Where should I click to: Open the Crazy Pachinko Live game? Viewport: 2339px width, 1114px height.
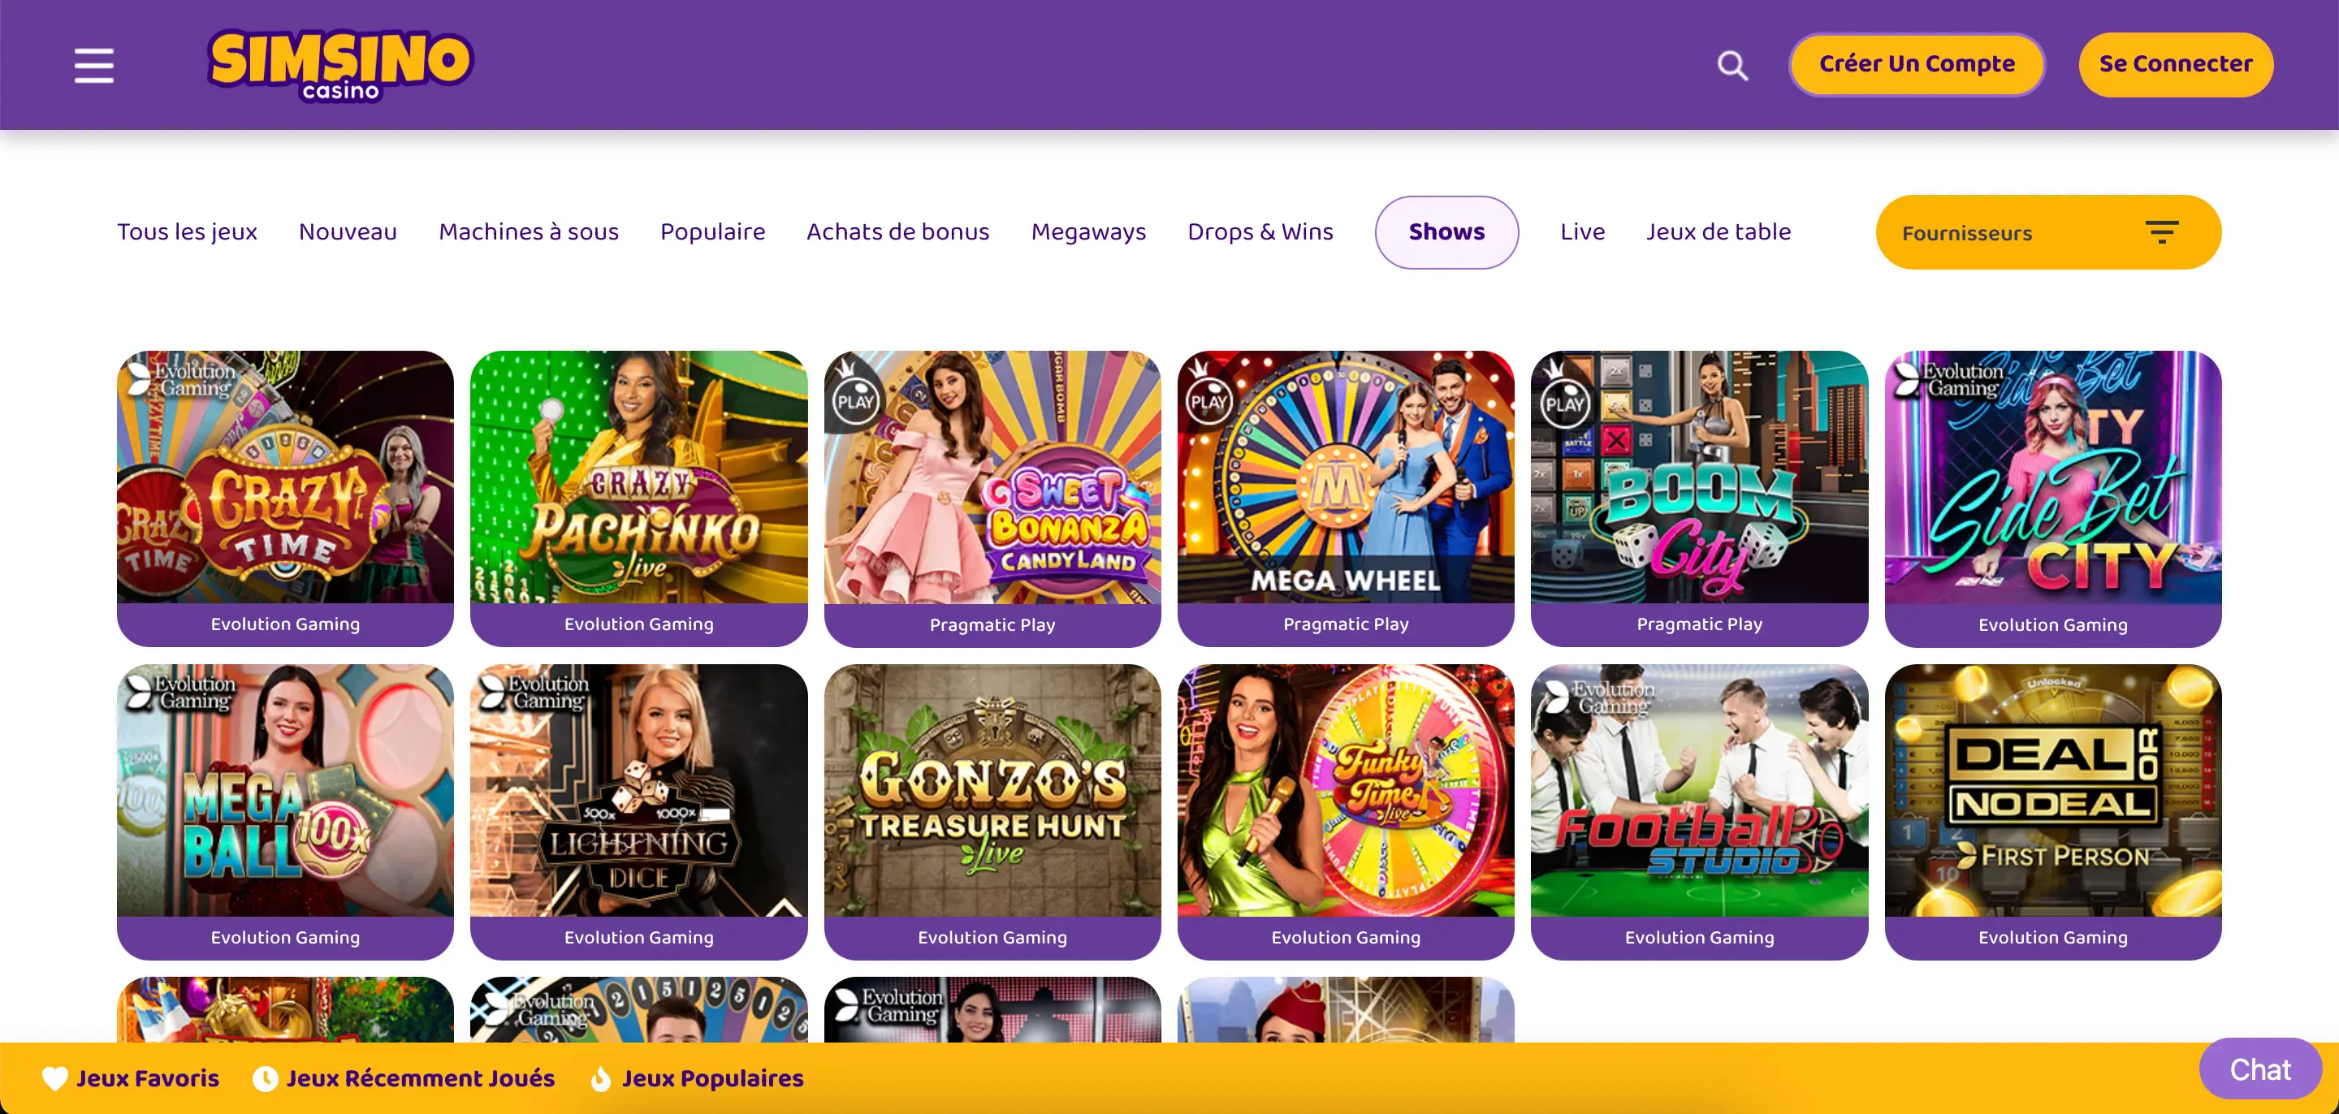click(638, 477)
